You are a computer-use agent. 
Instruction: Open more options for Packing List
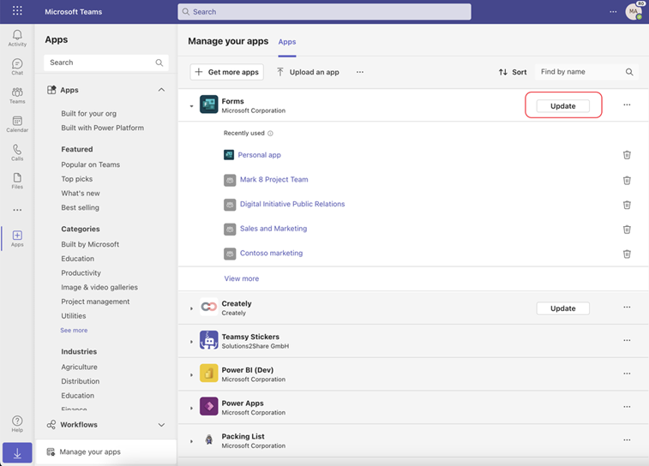[627, 440]
